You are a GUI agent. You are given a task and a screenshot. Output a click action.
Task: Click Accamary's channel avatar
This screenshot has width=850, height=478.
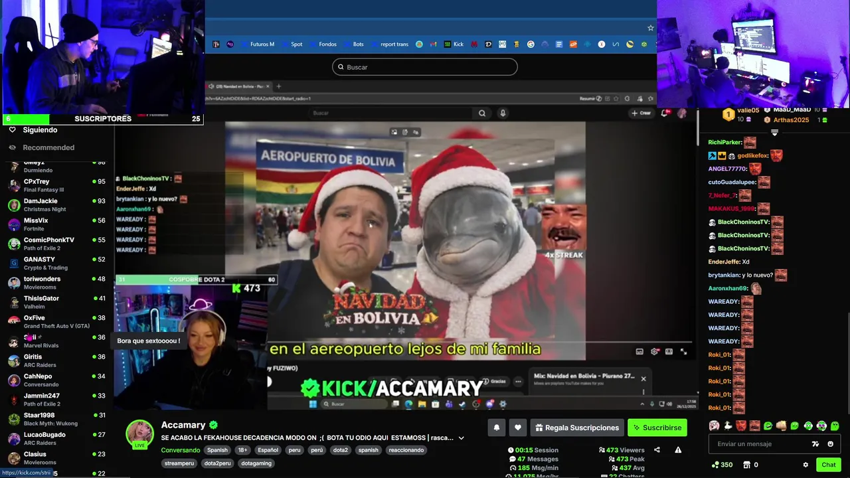point(139,434)
